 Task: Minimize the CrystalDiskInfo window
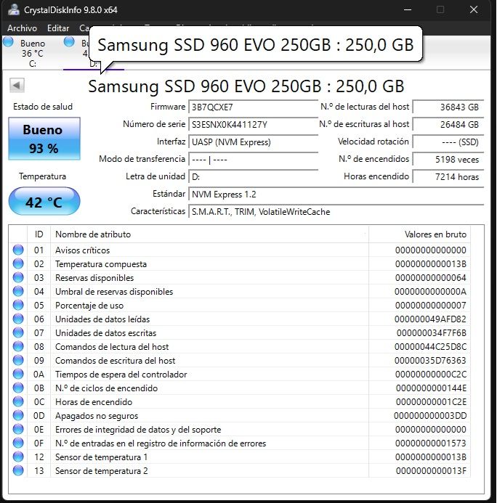coord(408,9)
